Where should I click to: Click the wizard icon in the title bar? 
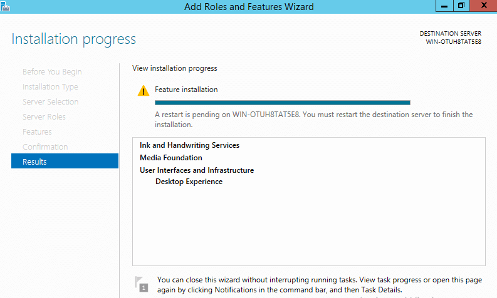point(6,6)
